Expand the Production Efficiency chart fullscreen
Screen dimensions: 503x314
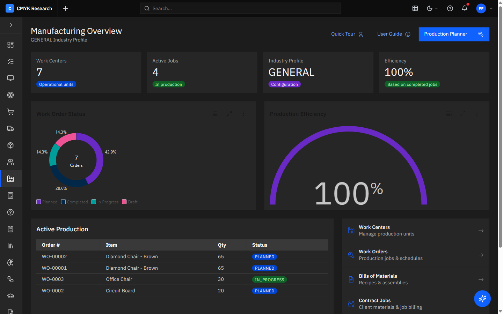point(463,114)
